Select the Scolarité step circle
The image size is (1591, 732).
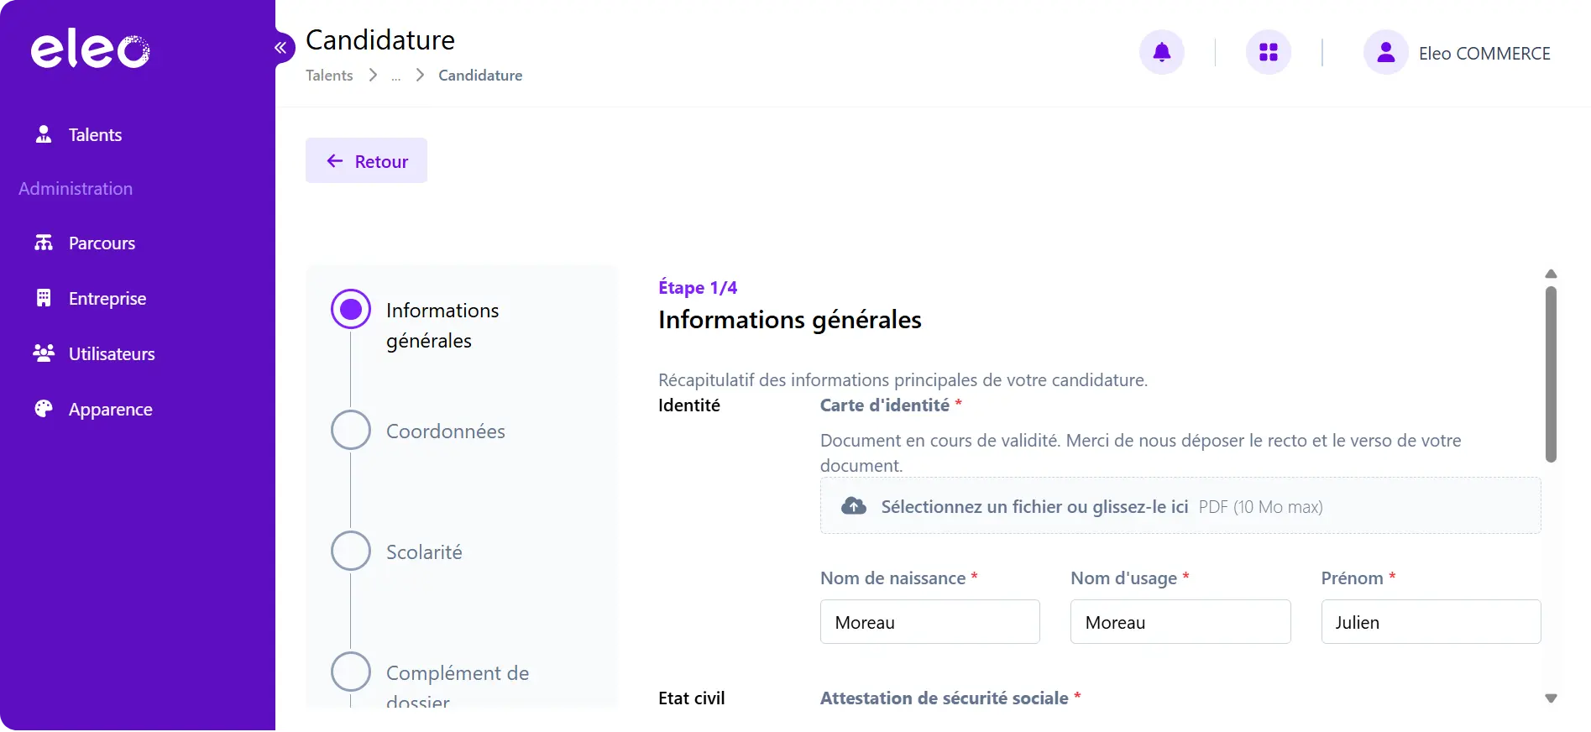(351, 552)
